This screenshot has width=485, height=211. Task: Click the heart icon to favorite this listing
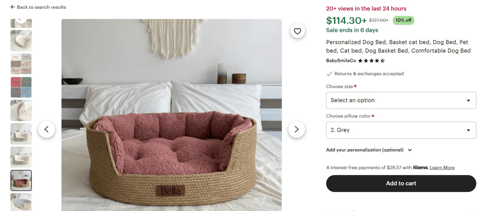(x=297, y=31)
